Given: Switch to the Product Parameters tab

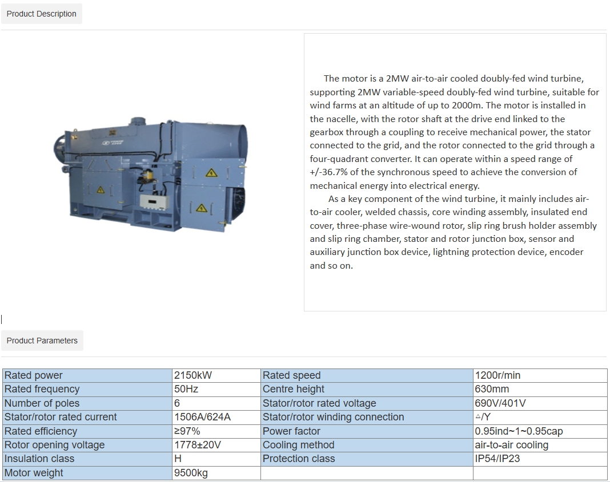Looking at the screenshot, I should 42,341.
